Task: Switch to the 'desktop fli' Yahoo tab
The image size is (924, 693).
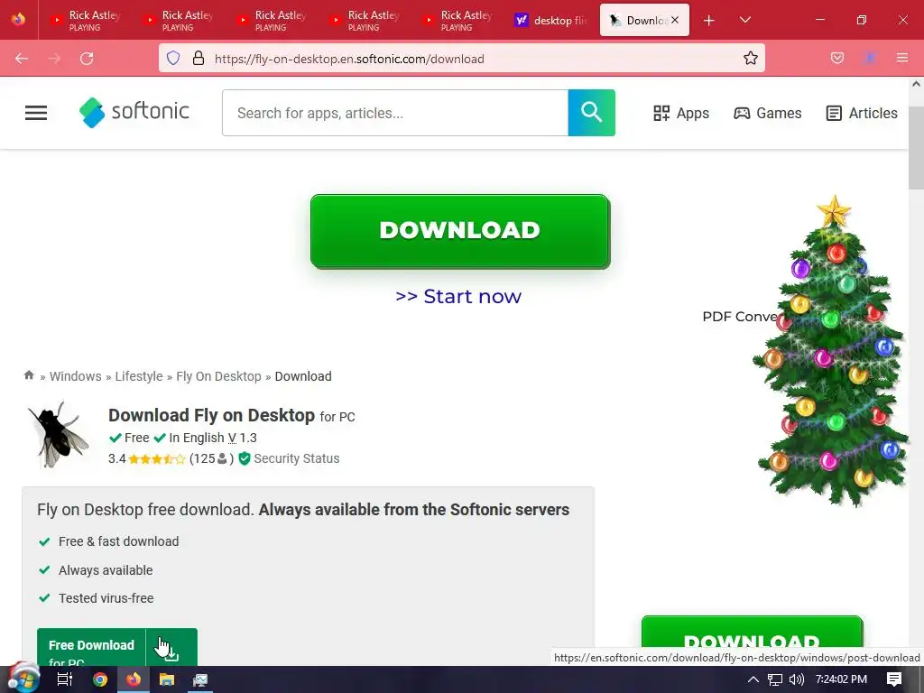Action: [551, 20]
